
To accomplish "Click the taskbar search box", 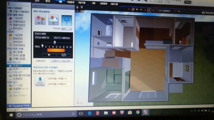I will pos(46,115).
